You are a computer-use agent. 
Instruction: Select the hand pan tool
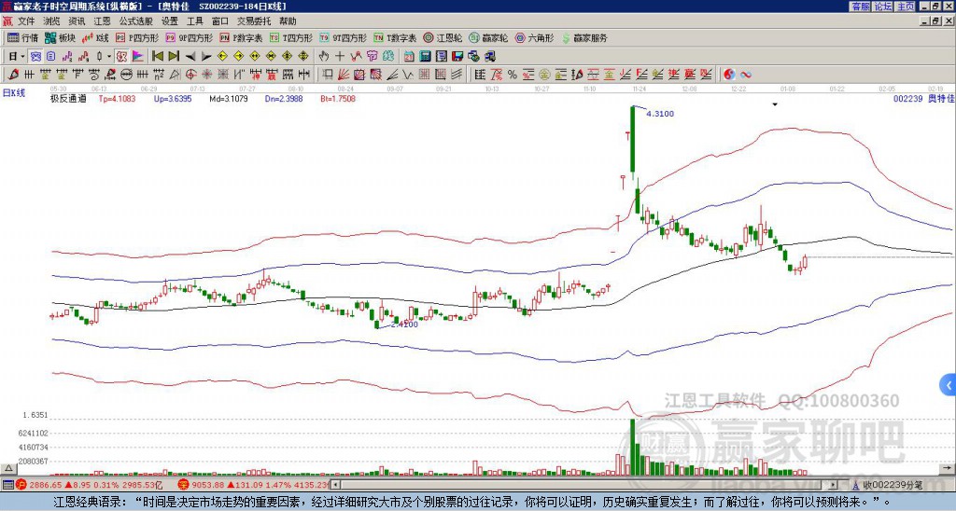(324, 57)
